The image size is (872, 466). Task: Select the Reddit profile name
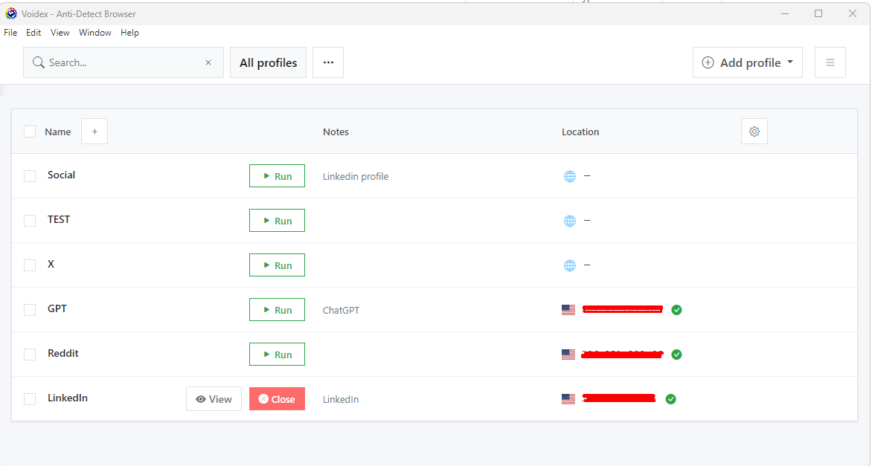click(62, 353)
